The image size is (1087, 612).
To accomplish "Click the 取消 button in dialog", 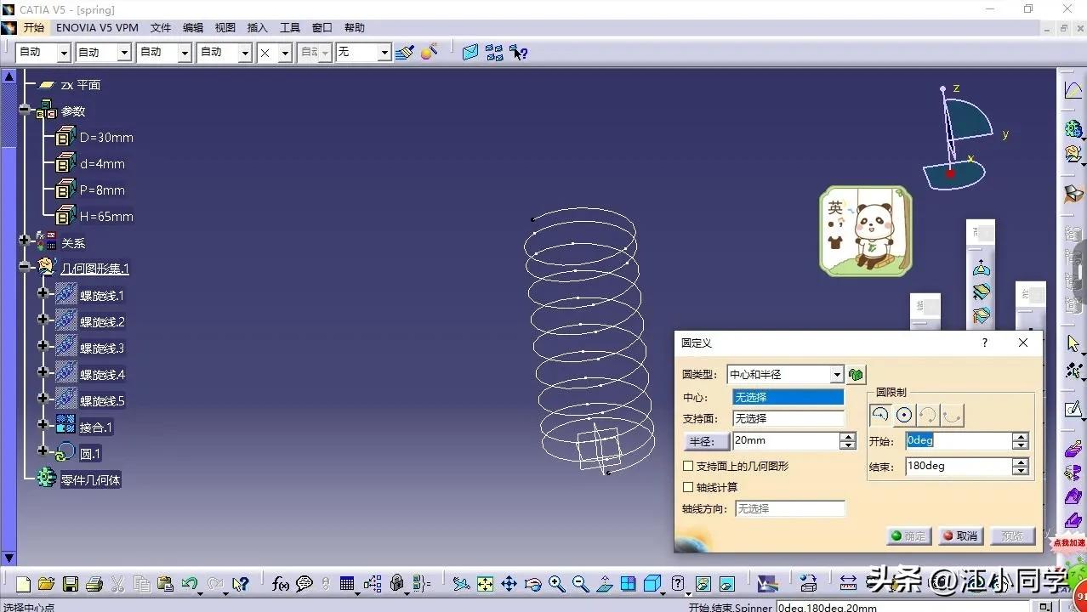I will [x=959, y=536].
